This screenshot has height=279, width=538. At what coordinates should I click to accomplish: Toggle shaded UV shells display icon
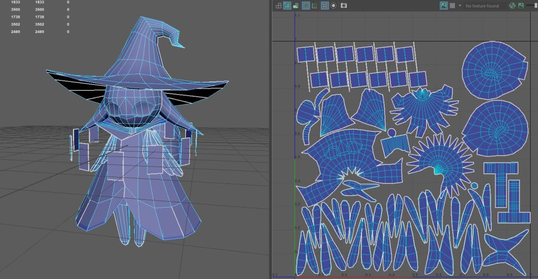[287, 5]
